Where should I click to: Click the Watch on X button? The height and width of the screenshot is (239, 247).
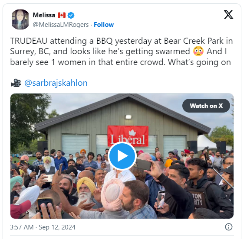(206, 106)
